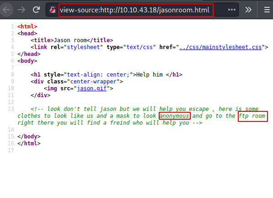The width and height of the screenshot is (273, 198).
Task: Click the closing body tag on line 15
Action: (x=29, y=137)
